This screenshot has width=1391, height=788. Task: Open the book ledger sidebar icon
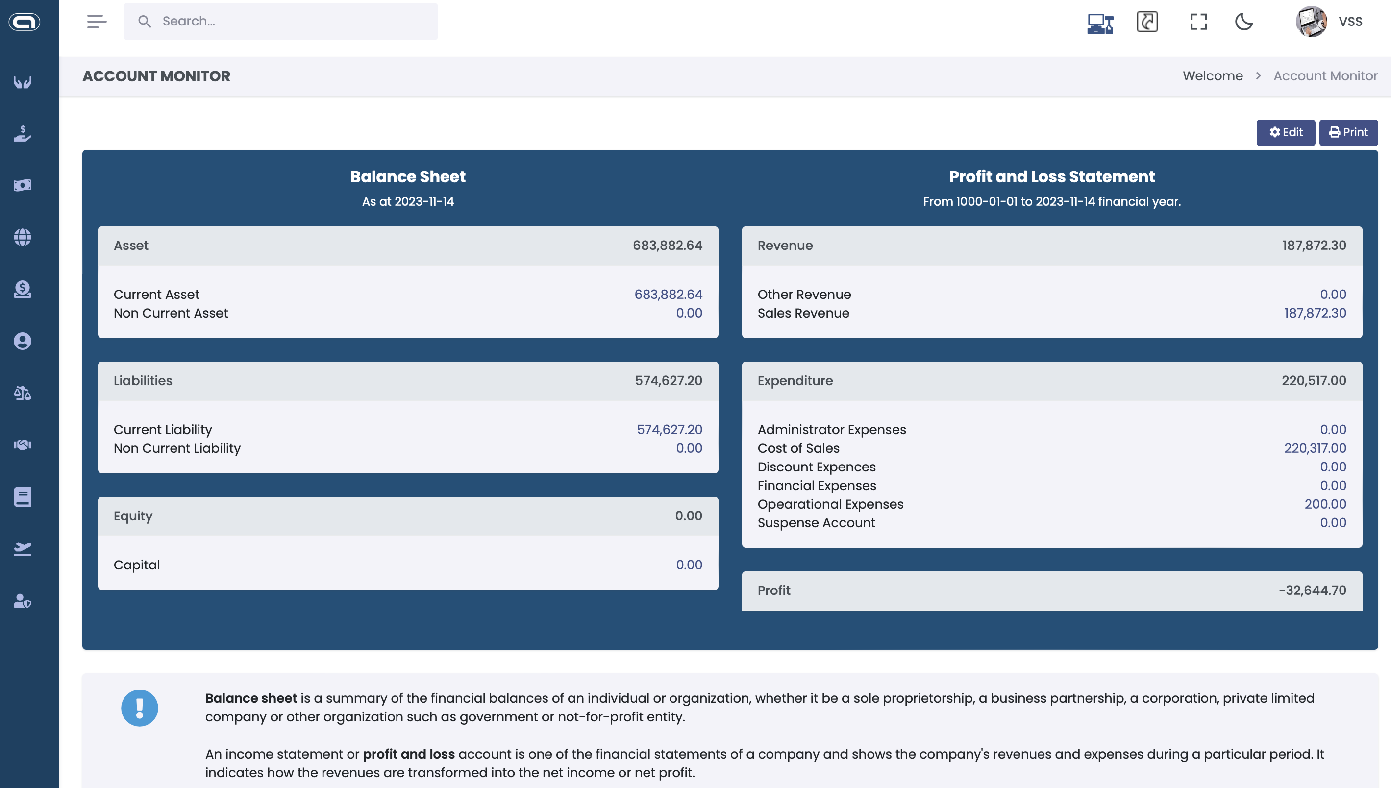[22, 497]
